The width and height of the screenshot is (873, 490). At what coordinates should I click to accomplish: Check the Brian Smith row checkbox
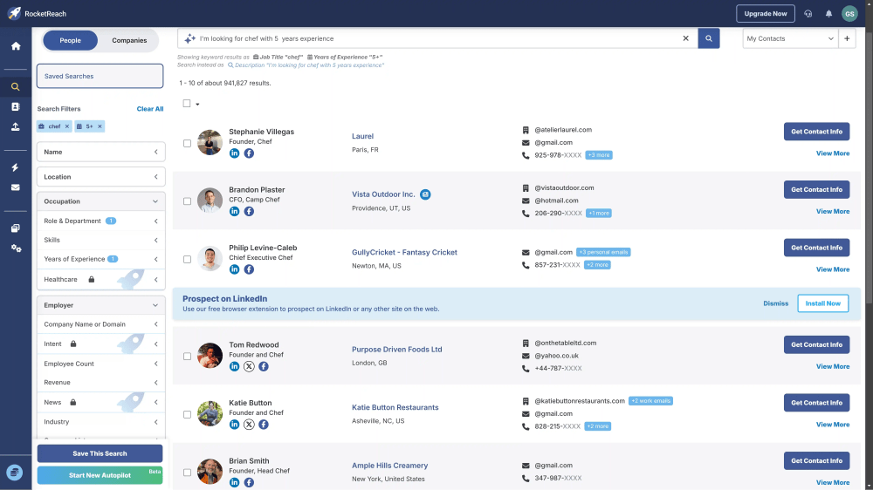click(x=187, y=473)
